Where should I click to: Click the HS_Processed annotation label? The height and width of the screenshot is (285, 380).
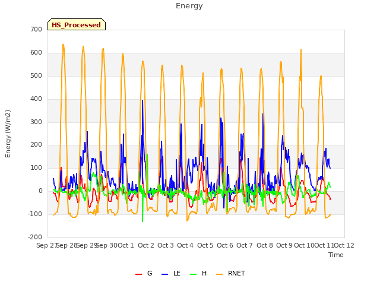tap(77, 25)
